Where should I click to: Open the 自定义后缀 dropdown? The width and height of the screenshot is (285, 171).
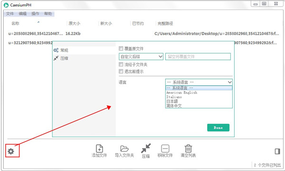point(141,57)
